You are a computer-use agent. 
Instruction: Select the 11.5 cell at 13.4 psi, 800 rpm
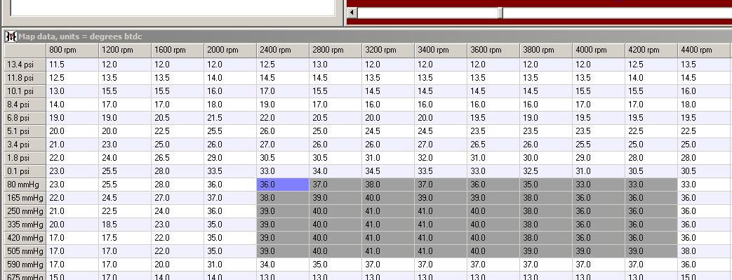(72, 65)
